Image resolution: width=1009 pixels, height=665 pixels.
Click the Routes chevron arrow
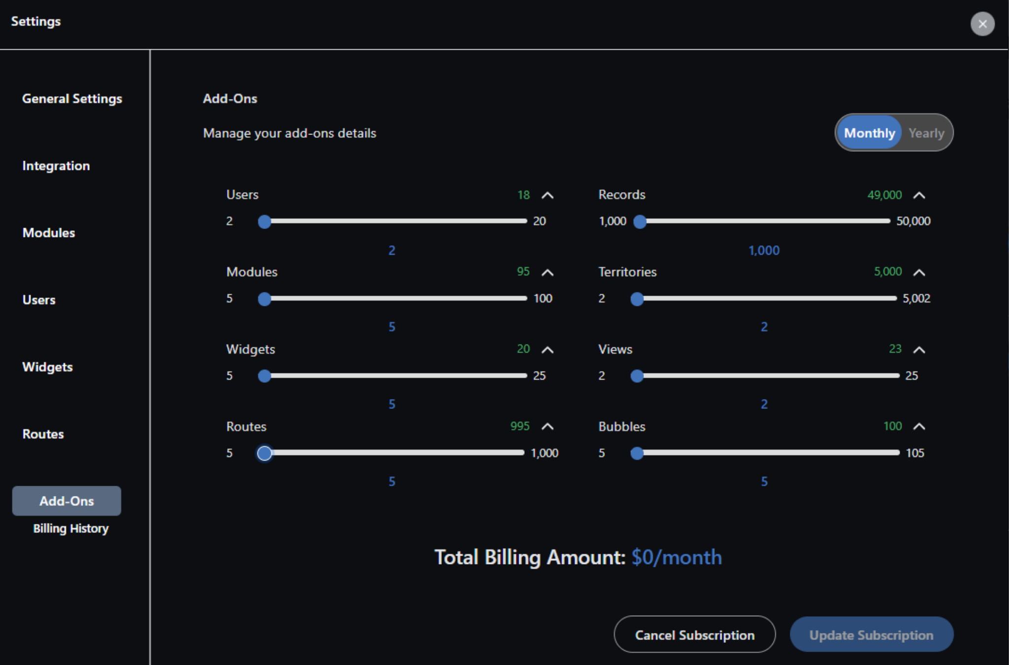point(547,427)
